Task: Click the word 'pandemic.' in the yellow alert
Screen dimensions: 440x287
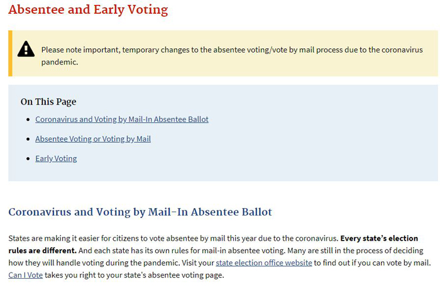Action: tap(60, 62)
